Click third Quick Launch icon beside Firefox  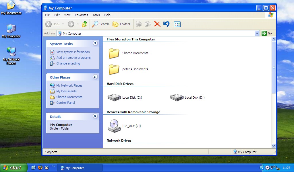pos(47,167)
